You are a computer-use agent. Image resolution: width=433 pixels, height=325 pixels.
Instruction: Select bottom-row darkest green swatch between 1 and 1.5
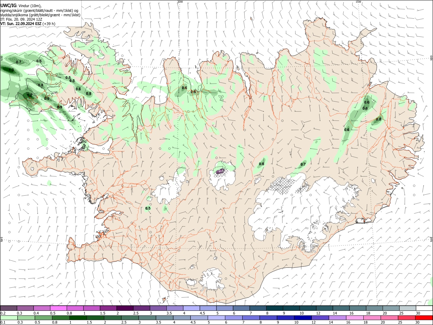[x=78, y=318]
